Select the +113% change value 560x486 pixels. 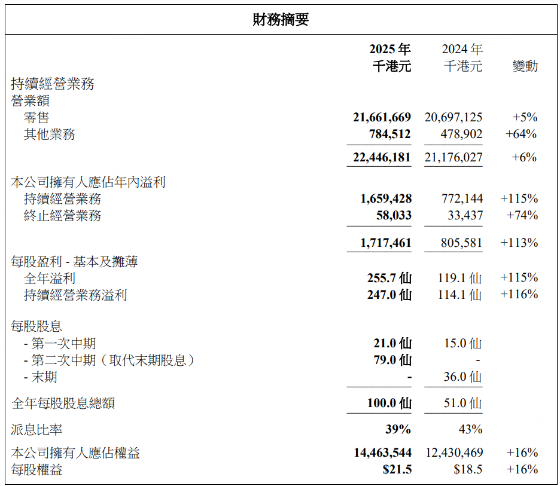point(519,243)
